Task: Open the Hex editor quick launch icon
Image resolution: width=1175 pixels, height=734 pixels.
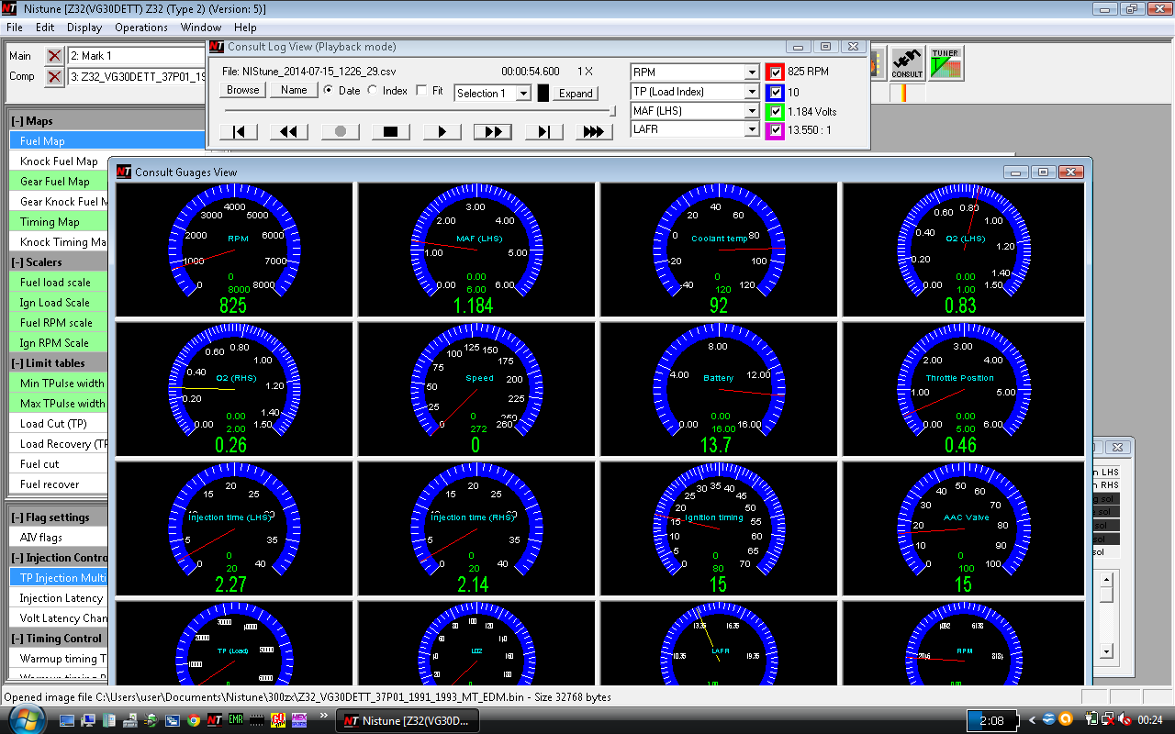Action: (x=298, y=720)
